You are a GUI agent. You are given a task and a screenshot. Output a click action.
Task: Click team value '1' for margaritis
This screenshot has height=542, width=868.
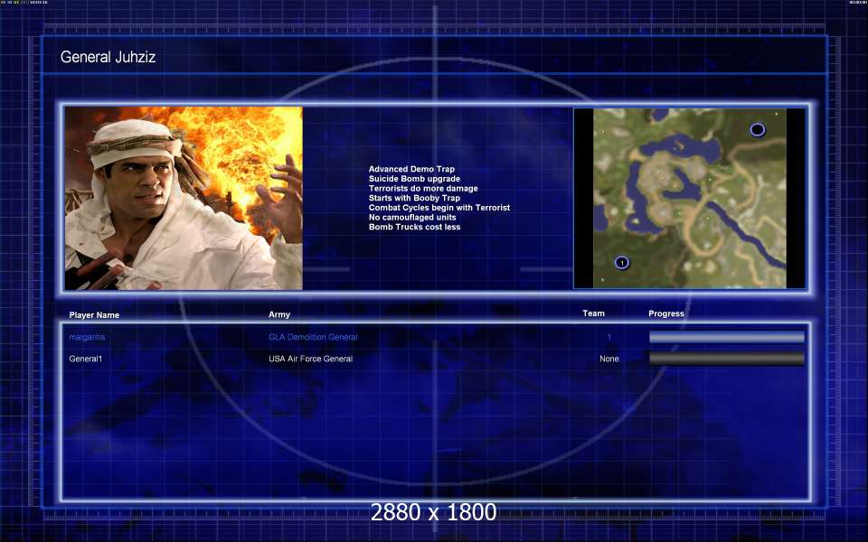click(609, 337)
